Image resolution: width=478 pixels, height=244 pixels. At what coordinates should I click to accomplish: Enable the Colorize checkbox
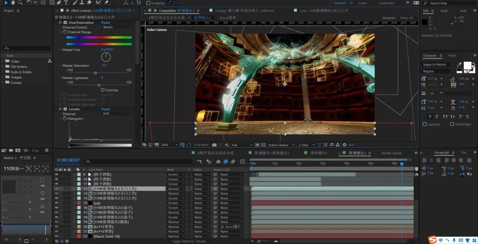103,90
